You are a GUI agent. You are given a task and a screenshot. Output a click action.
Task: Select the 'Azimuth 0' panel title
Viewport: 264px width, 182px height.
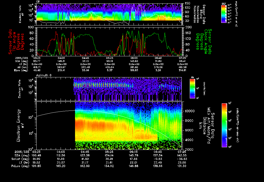[x=44, y=75]
